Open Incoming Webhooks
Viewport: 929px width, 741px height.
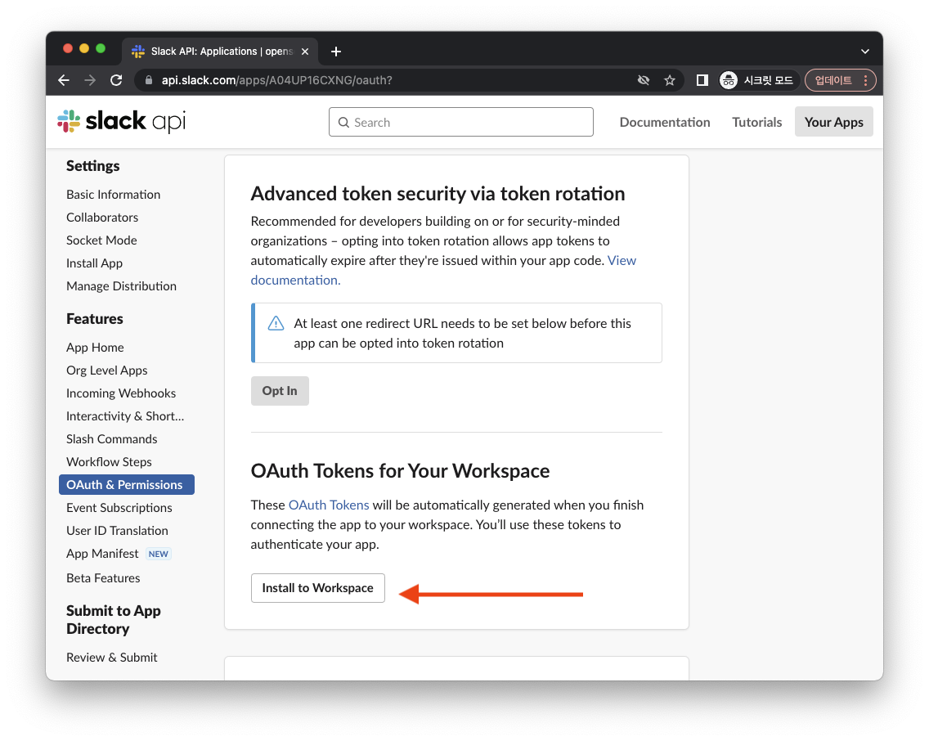point(121,393)
